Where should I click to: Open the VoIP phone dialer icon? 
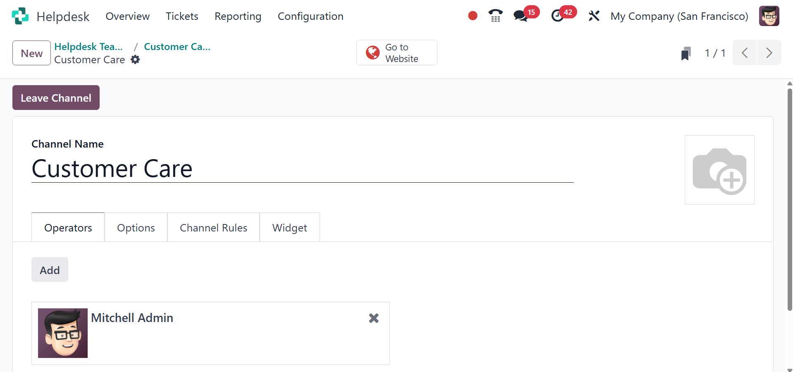tap(495, 16)
